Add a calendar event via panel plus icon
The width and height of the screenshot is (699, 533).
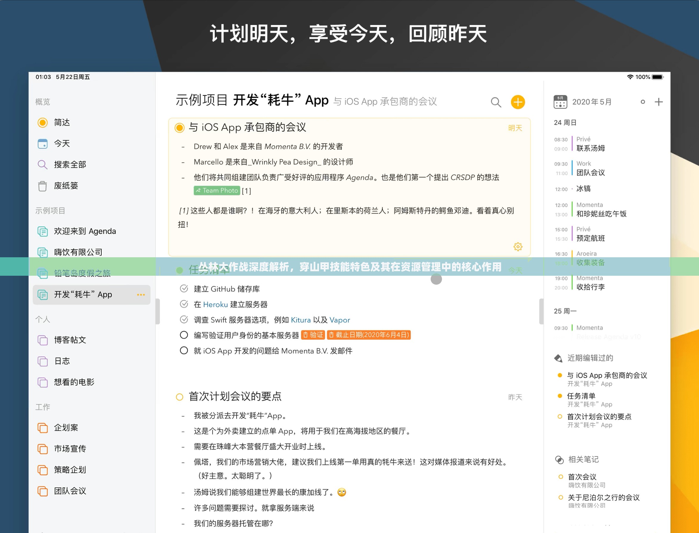click(659, 102)
